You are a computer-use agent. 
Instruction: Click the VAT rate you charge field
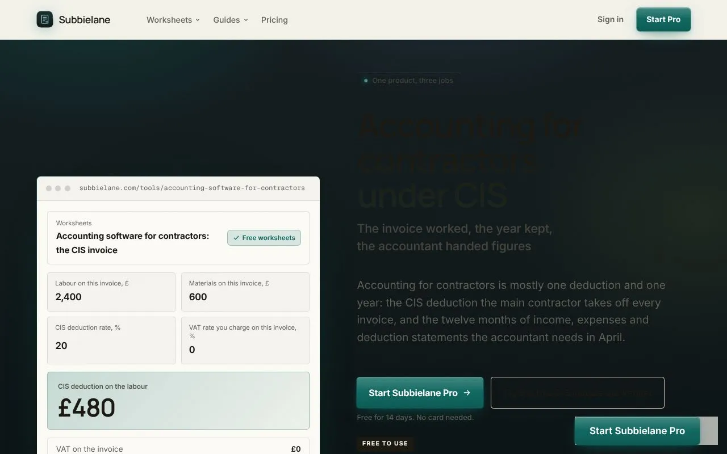245,340
